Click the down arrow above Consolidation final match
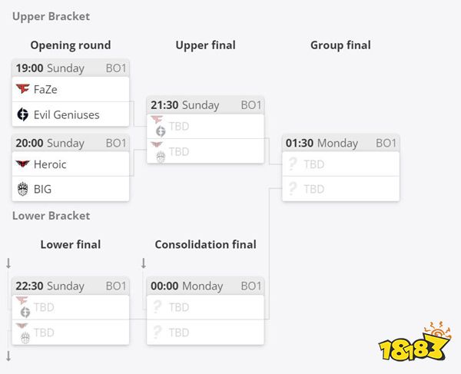 [144, 263]
